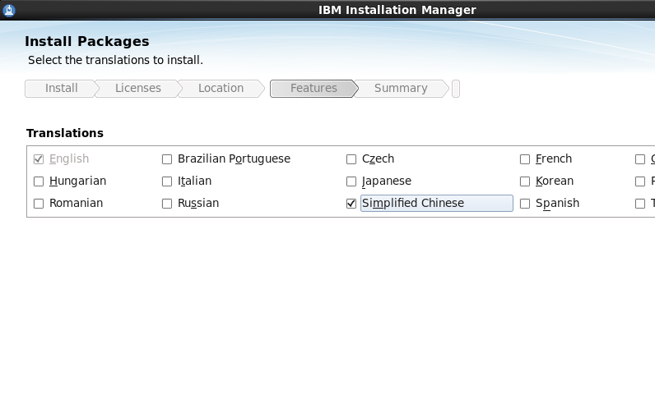Select the Features wizard step
The image size is (655, 395).
314,89
